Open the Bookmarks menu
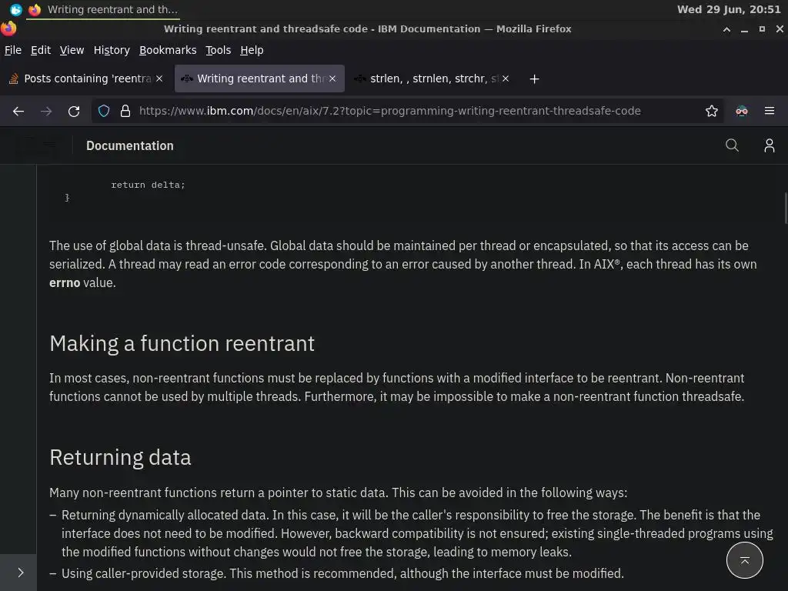Image resolution: width=788 pixels, height=591 pixels. [168, 50]
